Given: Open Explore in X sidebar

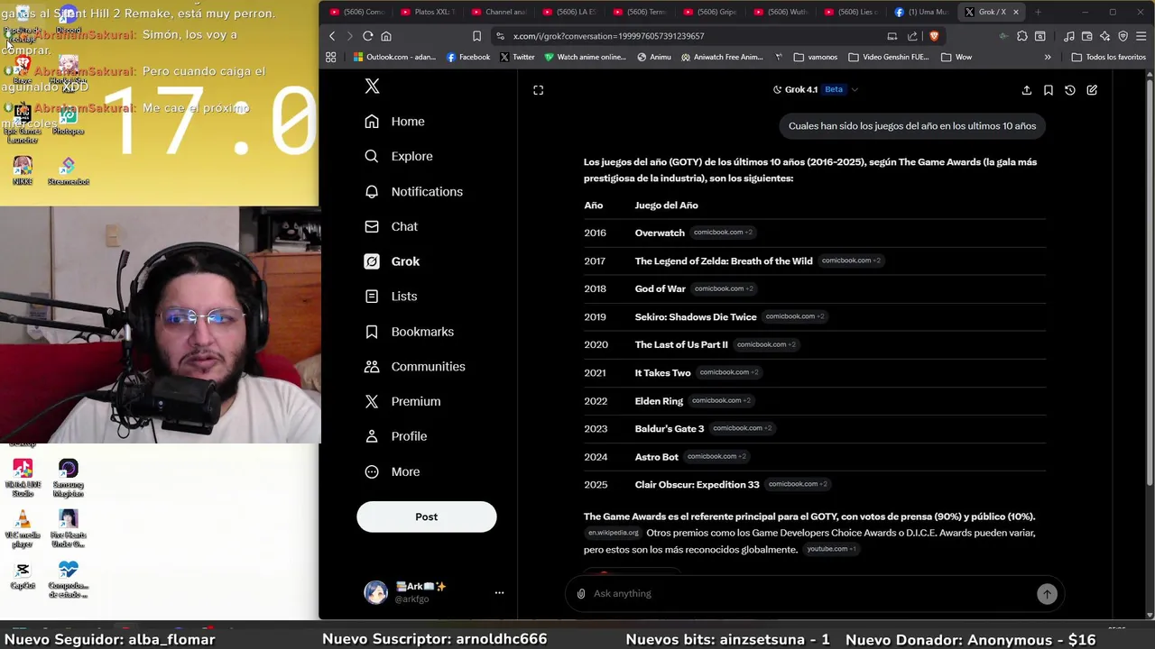Looking at the screenshot, I should tap(398, 156).
